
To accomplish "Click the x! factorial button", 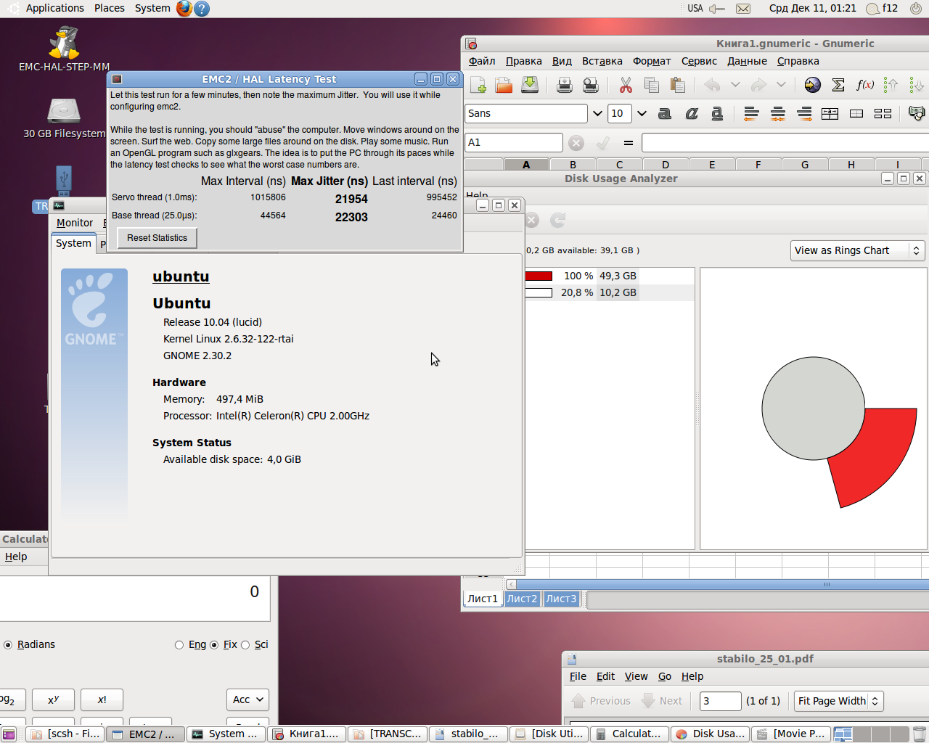I will [x=102, y=699].
